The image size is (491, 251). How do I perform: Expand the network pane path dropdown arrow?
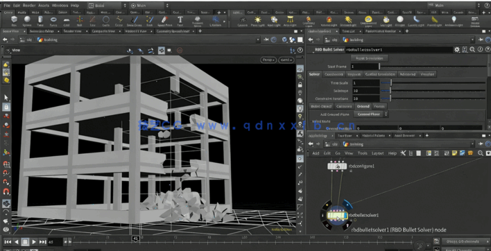[472, 144]
